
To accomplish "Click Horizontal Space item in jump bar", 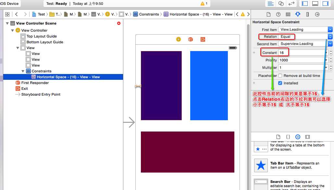I will 198,14.
